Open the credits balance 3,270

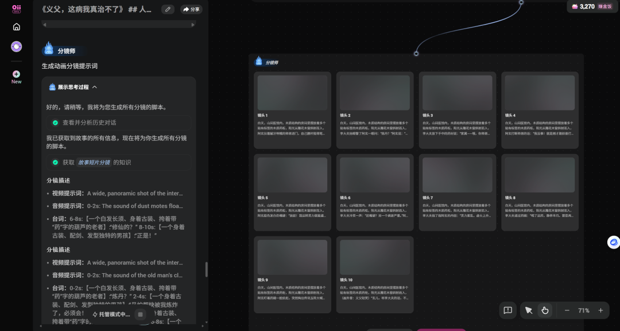tap(583, 6)
